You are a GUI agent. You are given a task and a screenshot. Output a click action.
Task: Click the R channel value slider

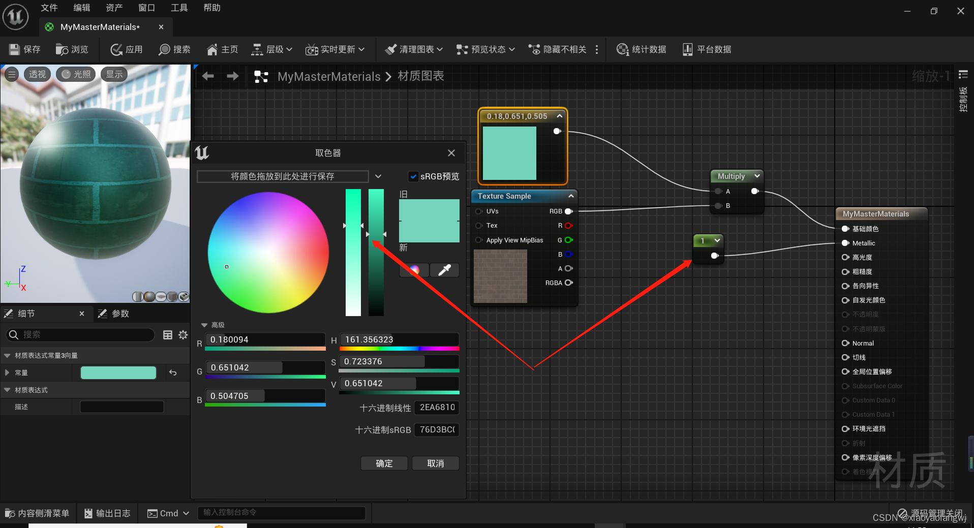(x=265, y=339)
